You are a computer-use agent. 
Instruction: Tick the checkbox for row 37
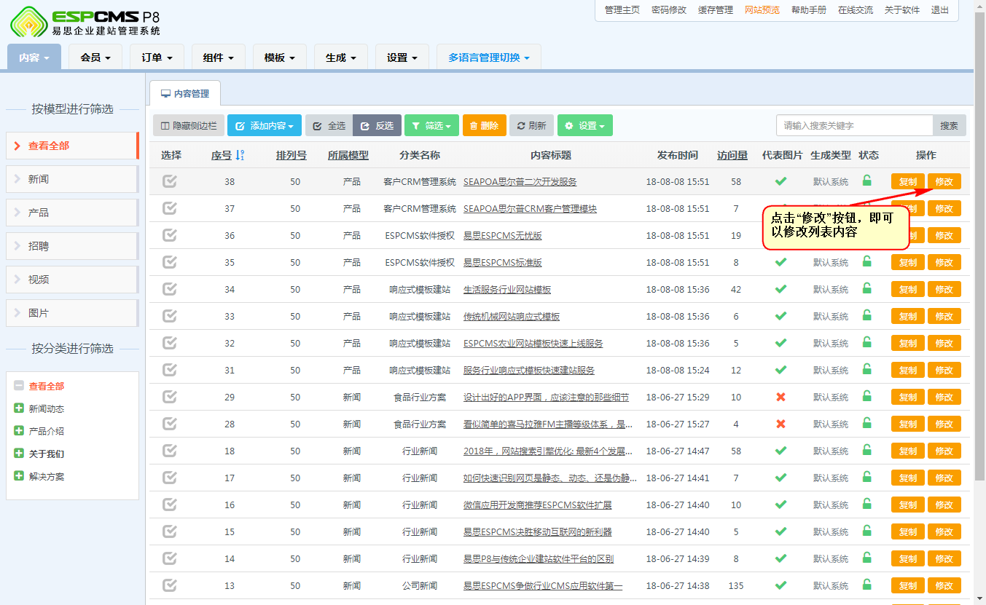[x=170, y=208]
